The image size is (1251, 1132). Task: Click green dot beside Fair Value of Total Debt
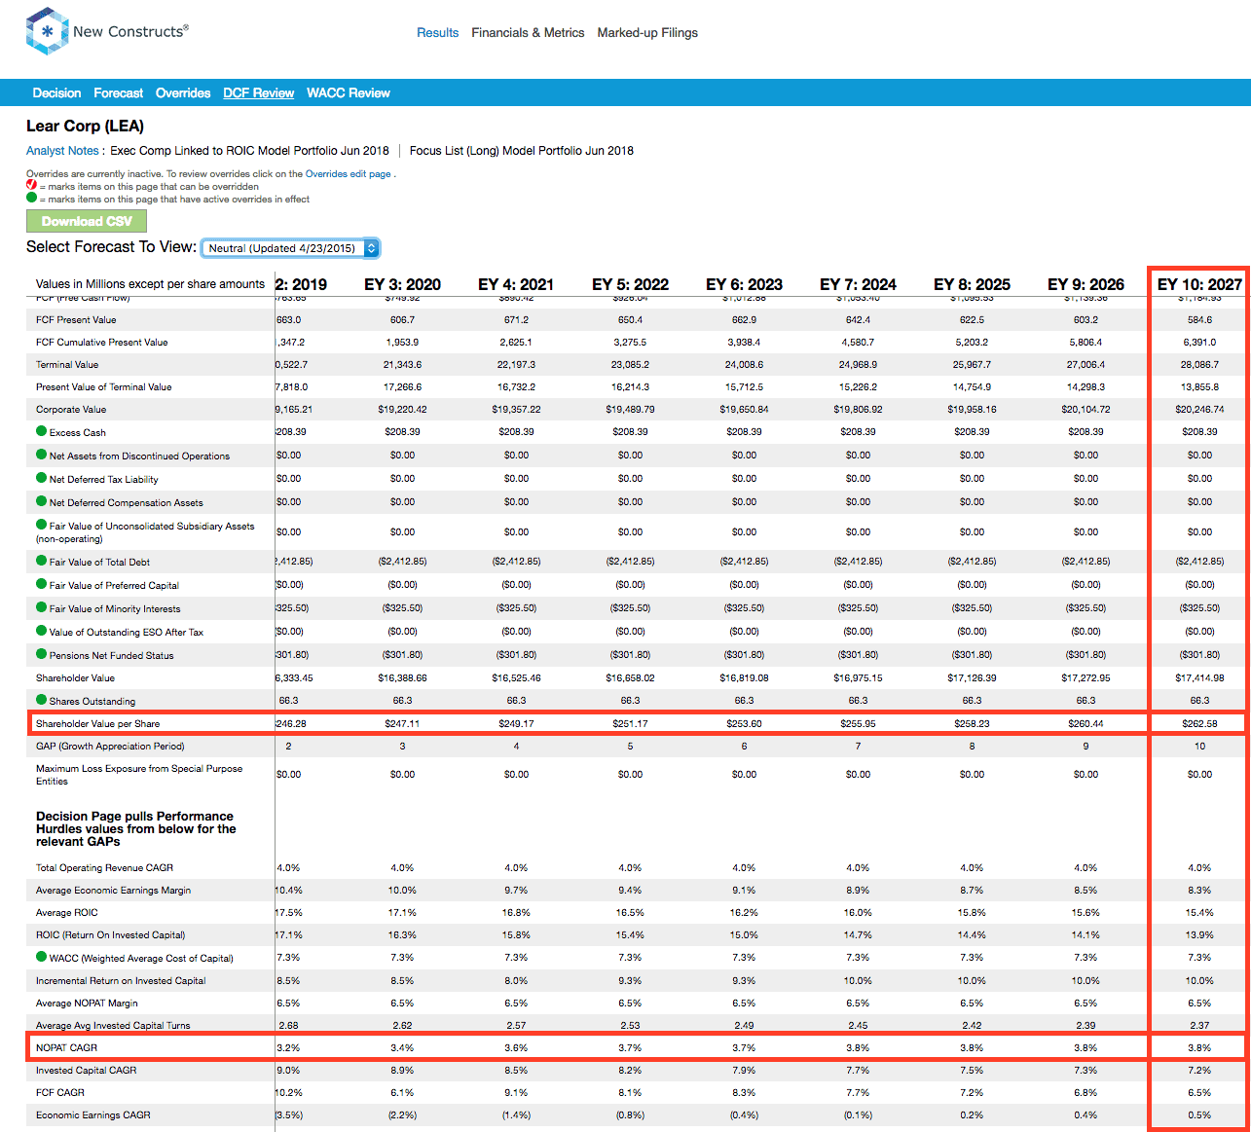click(x=41, y=561)
